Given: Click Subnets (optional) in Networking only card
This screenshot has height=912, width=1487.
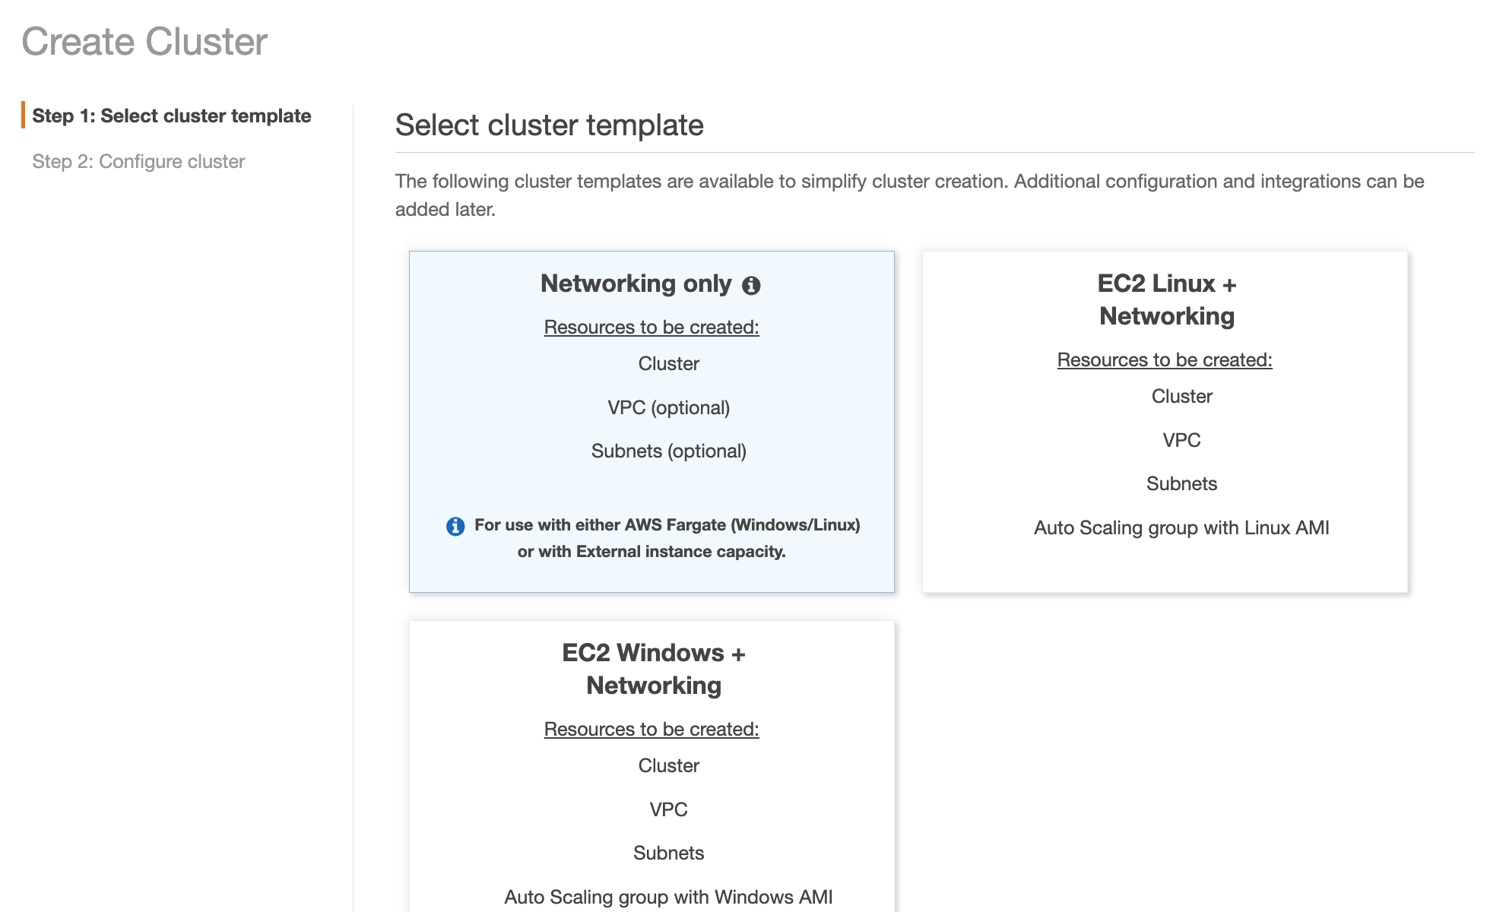Looking at the screenshot, I should point(668,451).
